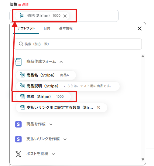Click the form icon on the 商品名(Stripe) item
154x166 pixels.
tap(22, 75)
